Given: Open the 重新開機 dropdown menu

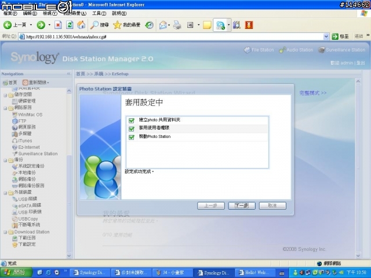Looking at the screenshot, I should click(x=36, y=82).
